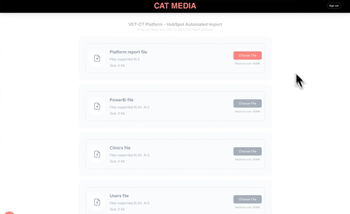
Task: Select the Clinics file title
Action: click(x=120, y=148)
